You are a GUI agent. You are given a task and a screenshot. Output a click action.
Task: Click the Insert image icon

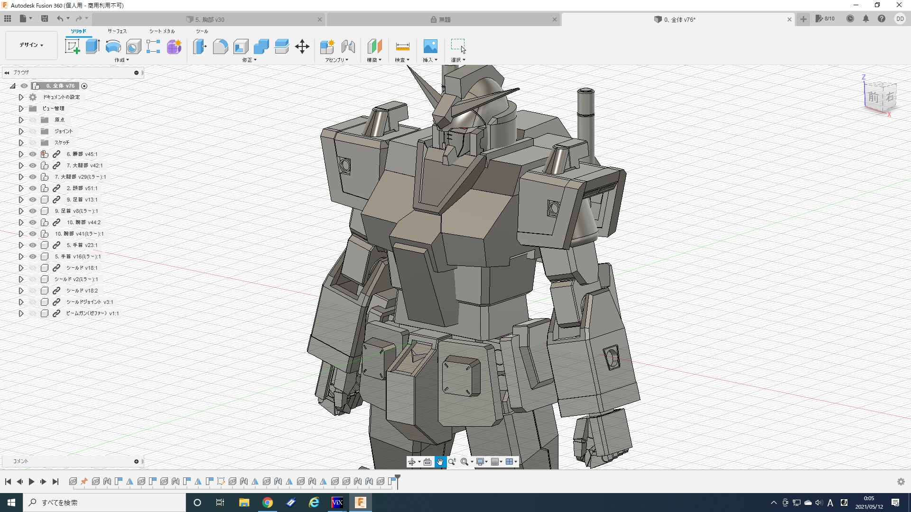pyautogui.click(x=430, y=46)
